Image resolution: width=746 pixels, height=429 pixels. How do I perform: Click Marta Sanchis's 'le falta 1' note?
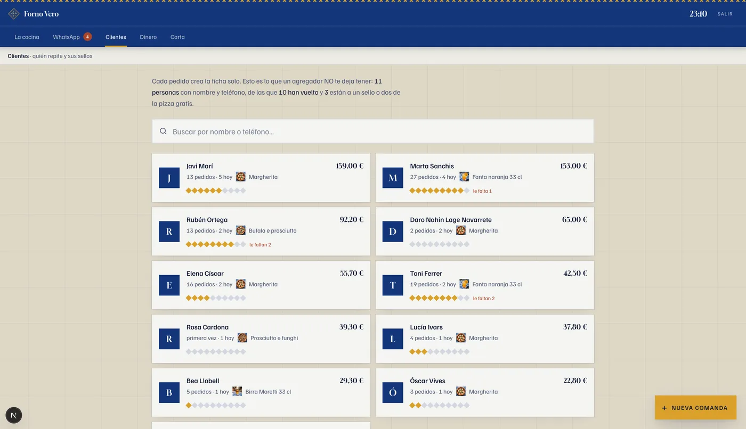(482, 191)
